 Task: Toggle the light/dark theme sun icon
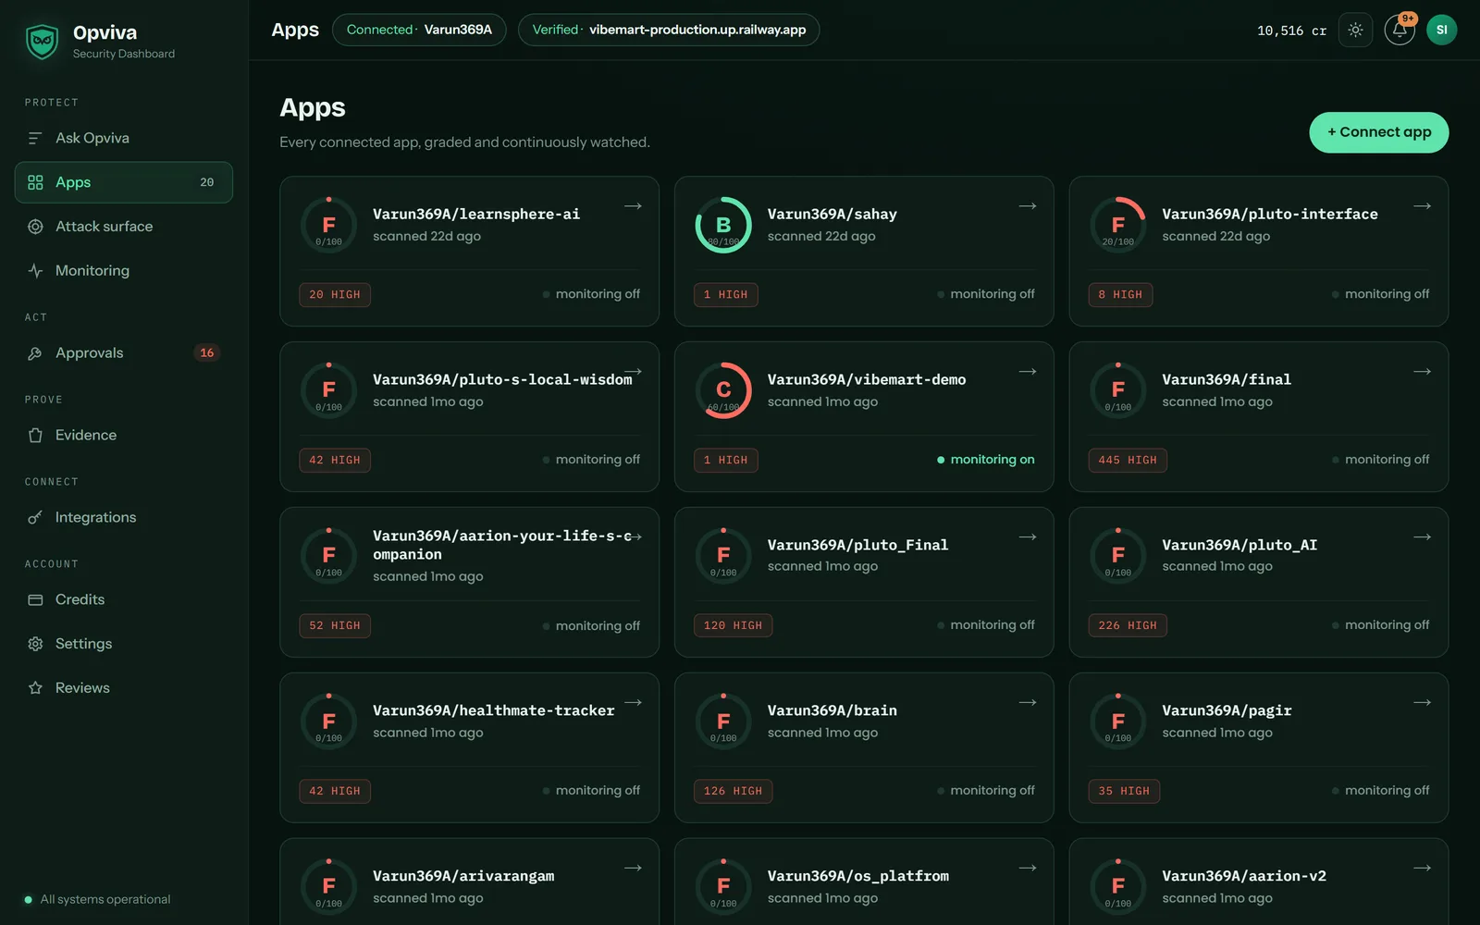tap(1355, 31)
